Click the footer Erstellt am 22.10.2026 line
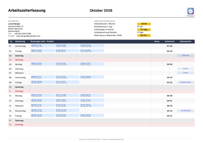The image size is (203, 143). click(x=101, y=139)
